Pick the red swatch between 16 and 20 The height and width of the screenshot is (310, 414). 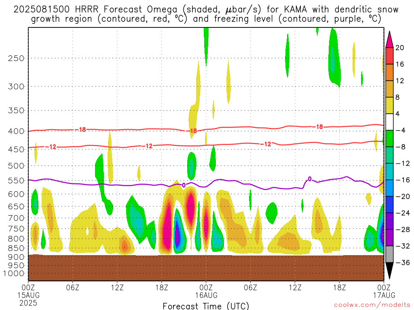(389, 56)
